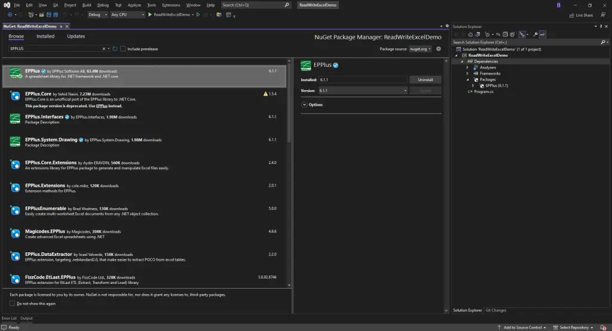This screenshot has width=612, height=331.
Task: Click the Visual Studio logo icon
Action: [7, 5]
